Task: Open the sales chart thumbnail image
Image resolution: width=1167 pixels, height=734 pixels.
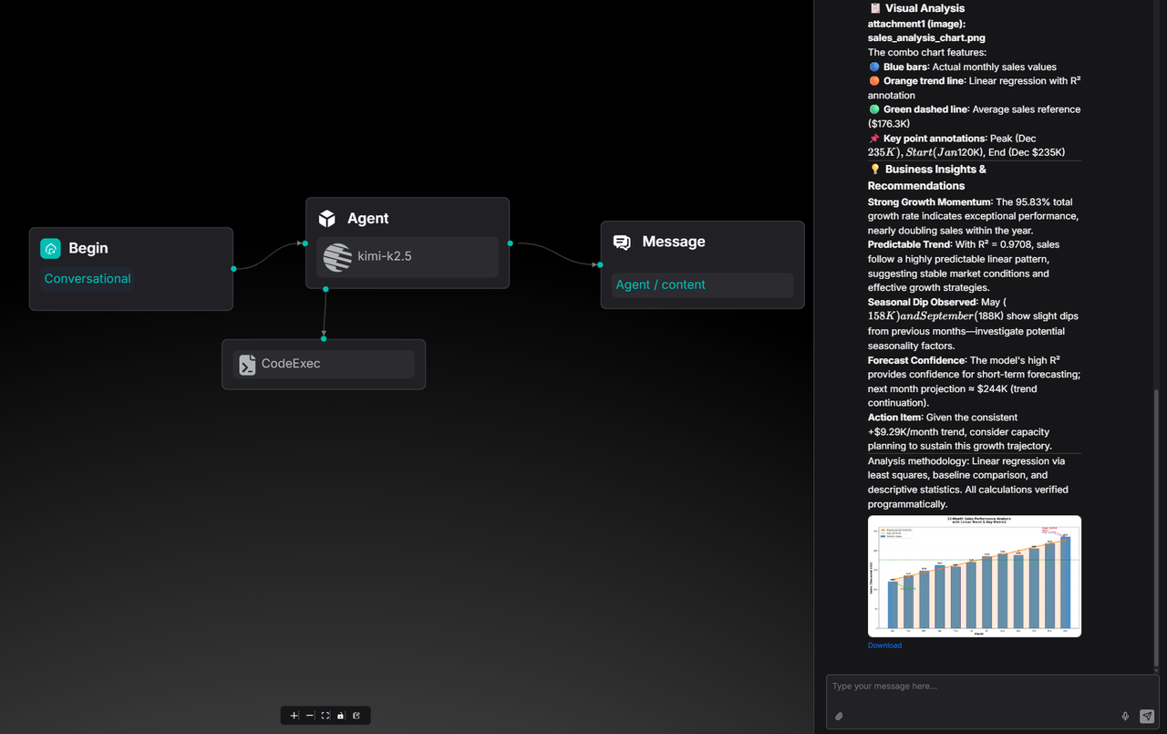Action: tap(974, 576)
